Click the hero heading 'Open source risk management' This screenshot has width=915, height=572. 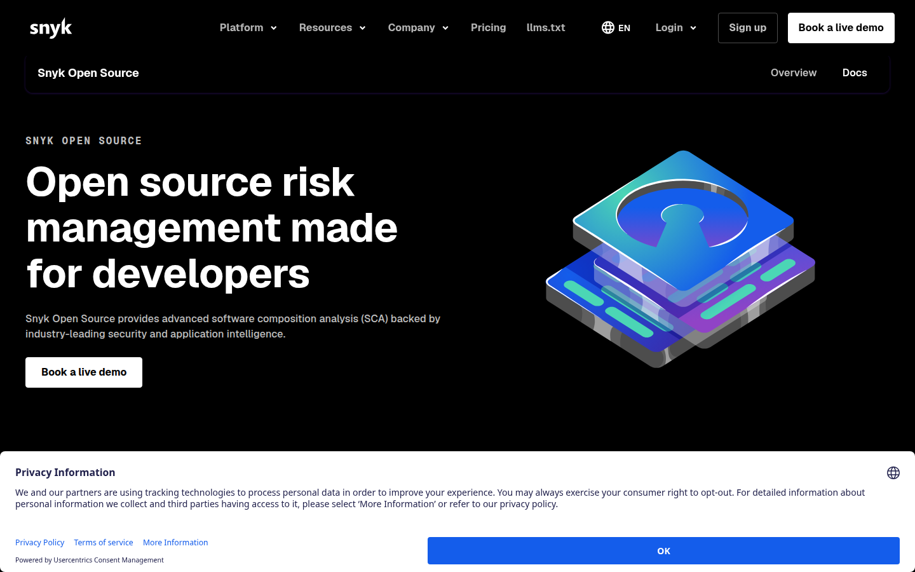[x=212, y=228]
